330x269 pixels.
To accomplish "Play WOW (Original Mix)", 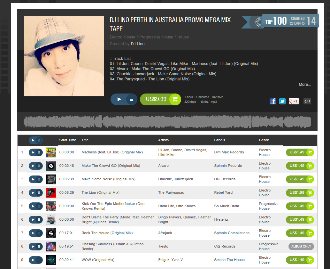I will point(33,260).
